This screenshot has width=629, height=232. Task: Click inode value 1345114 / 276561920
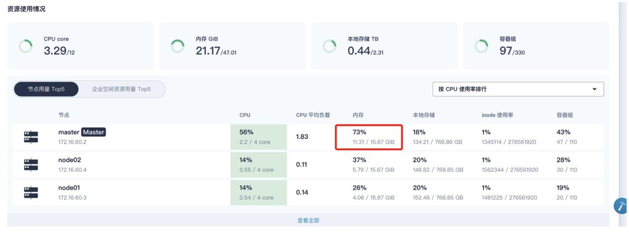pos(509,142)
